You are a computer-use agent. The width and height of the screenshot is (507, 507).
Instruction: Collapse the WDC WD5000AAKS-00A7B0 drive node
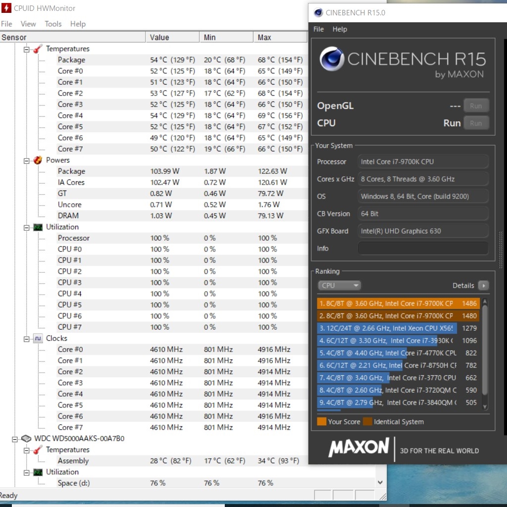[15, 439]
